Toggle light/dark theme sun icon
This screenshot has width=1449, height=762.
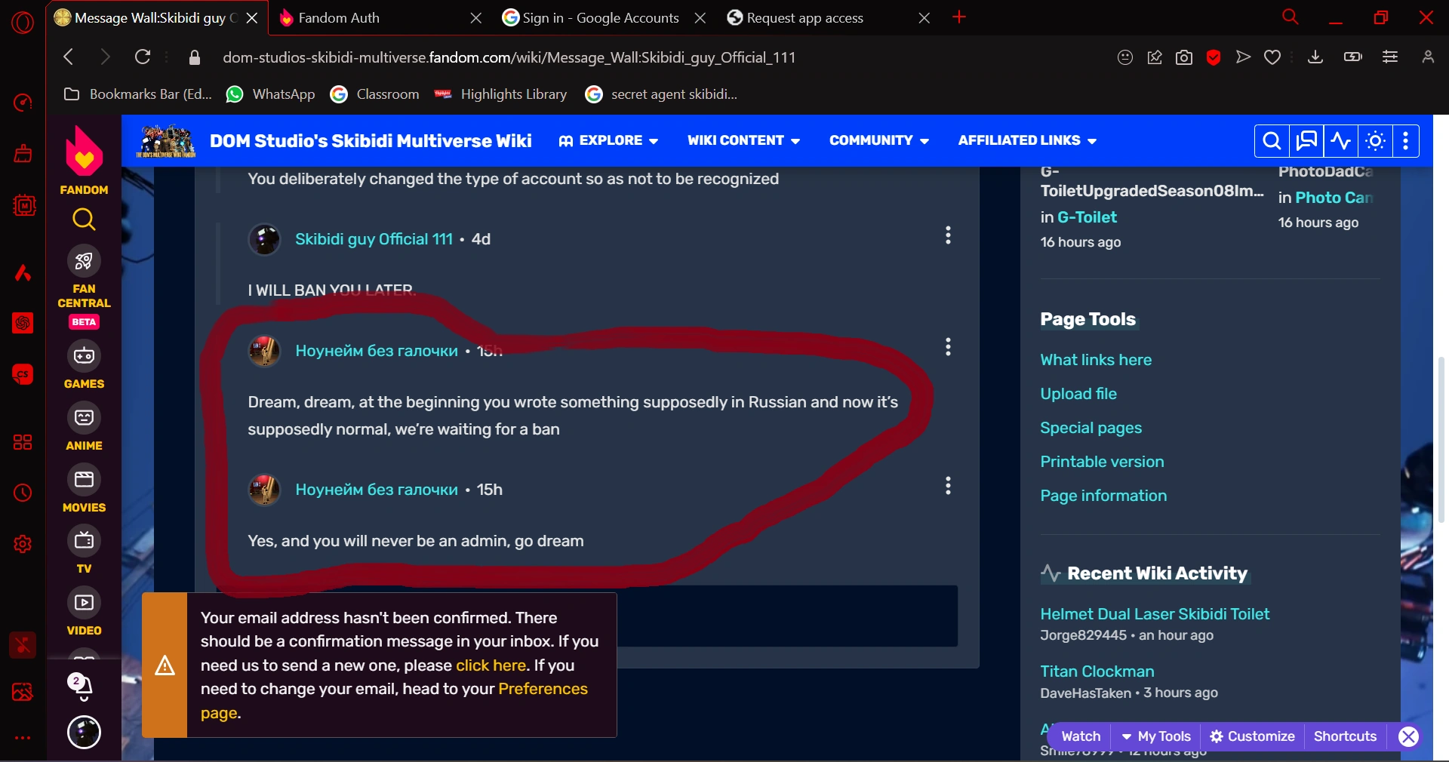pyautogui.click(x=1375, y=141)
